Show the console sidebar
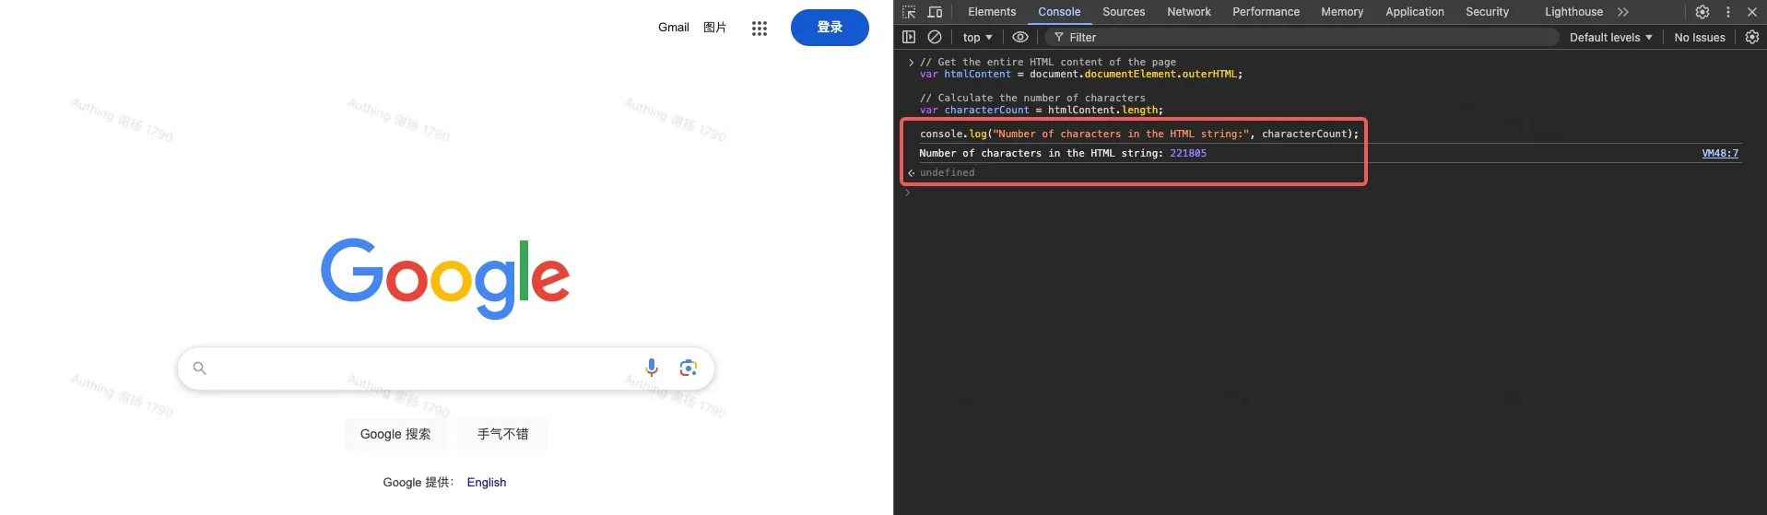Viewport: 1767px width, 515px height. (x=909, y=37)
